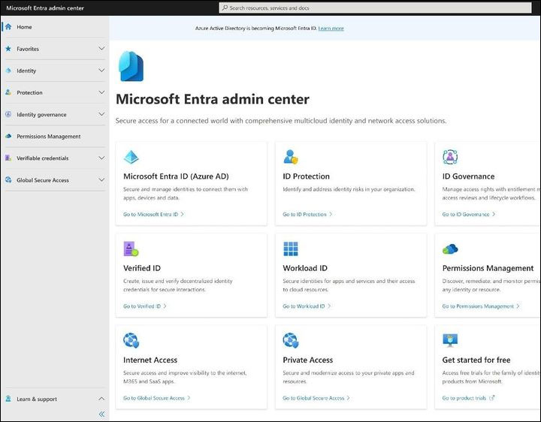Image resolution: width=541 pixels, height=422 pixels.
Task: Select the Identity menu item label
Action: pos(26,71)
